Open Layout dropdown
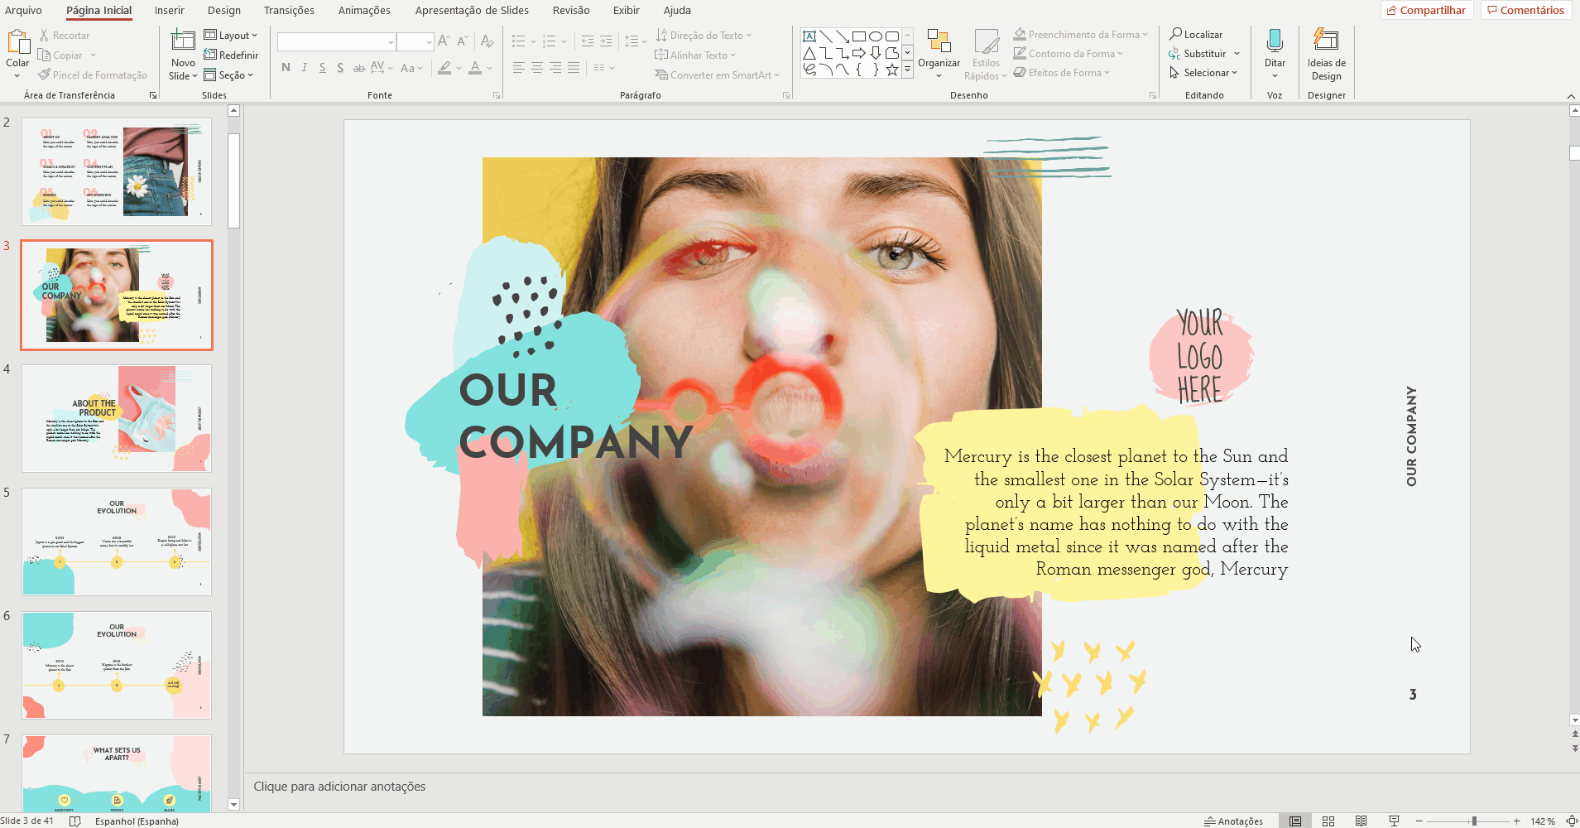 tap(231, 36)
